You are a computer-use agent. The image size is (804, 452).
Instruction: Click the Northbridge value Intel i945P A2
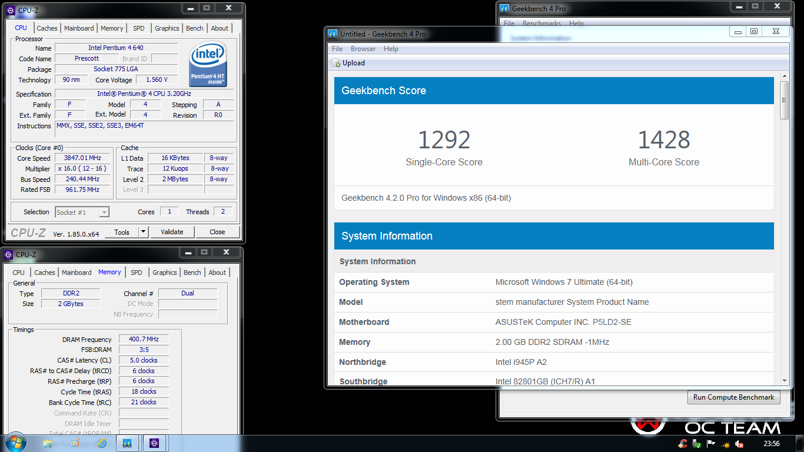[x=521, y=362]
